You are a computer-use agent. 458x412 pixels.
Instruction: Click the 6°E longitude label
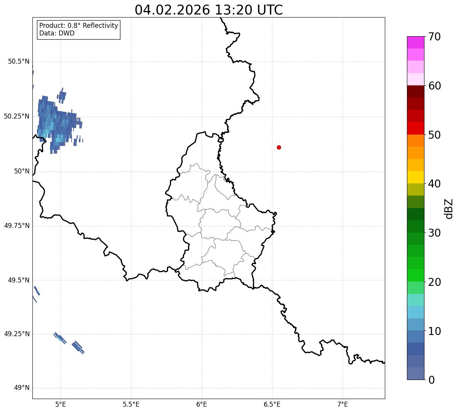point(202,404)
